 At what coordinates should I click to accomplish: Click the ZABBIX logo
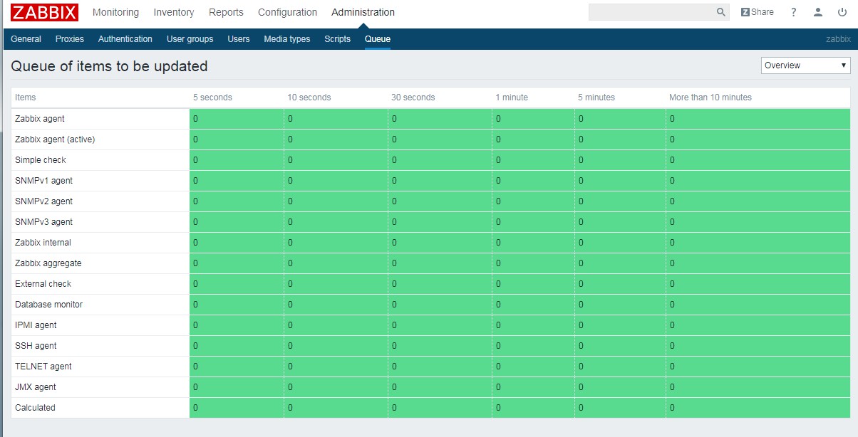click(45, 12)
